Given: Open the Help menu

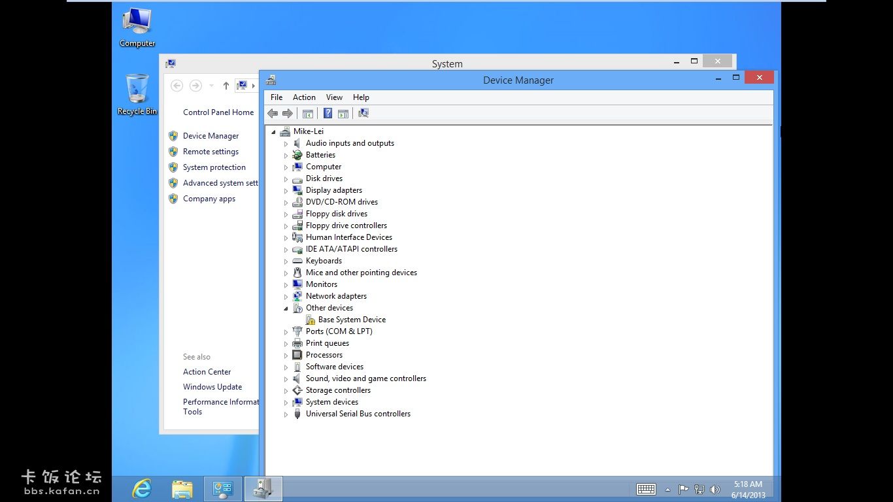Looking at the screenshot, I should click(x=361, y=97).
